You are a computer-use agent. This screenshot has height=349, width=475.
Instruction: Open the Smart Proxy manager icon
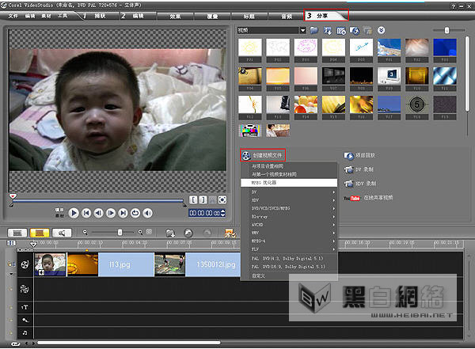[230, 233]
